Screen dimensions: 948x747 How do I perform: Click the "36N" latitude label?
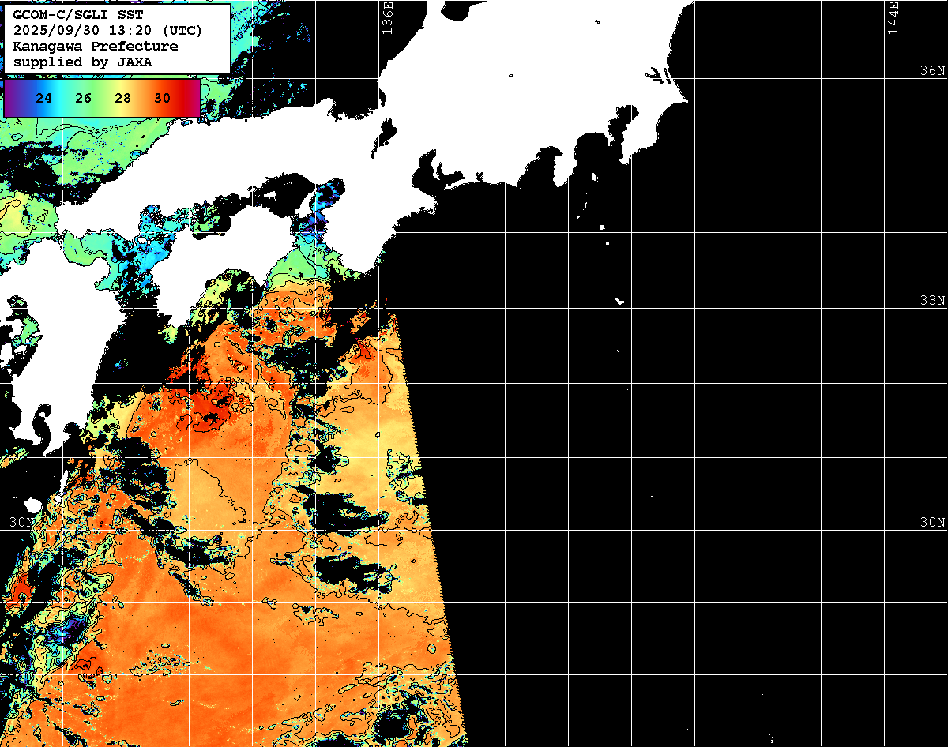coord(932,71)
